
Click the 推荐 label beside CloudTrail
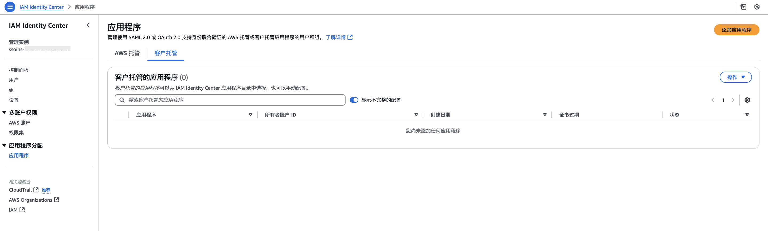pos(46,190)
